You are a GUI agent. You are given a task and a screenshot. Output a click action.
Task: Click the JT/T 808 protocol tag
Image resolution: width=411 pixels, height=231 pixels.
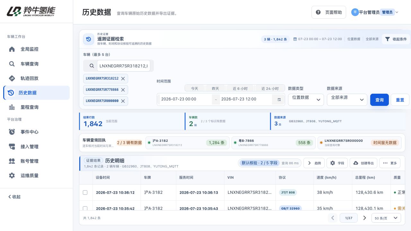pyautogui.click(x=288, y=193)
